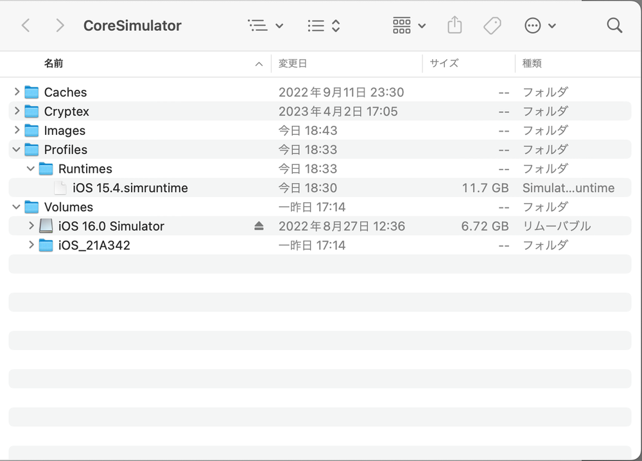Image resolution: width=642 pixels, height=461 pixels.
Task: Collapse the Volumes folder
Action: click(17, 207)
